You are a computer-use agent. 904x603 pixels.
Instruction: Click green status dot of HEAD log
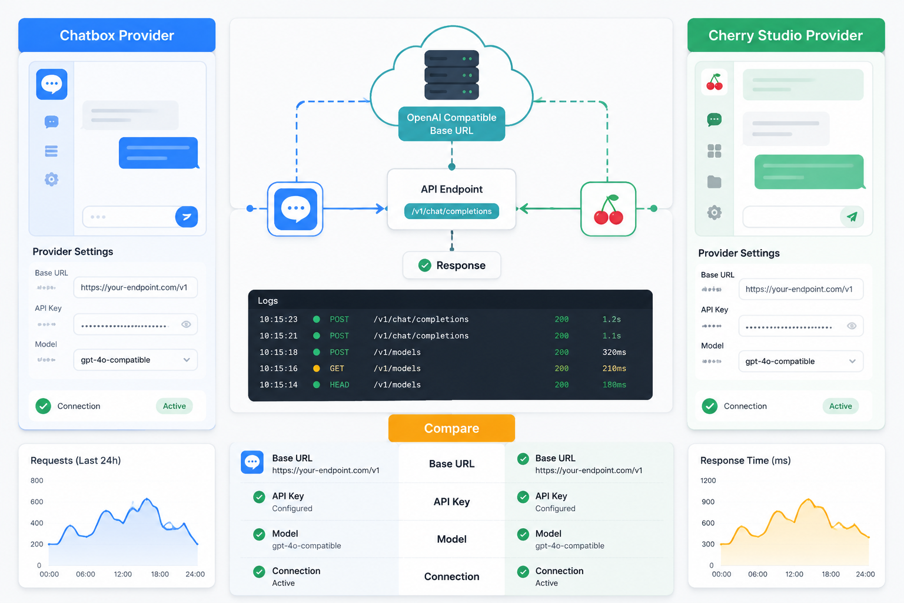point(317,385)
